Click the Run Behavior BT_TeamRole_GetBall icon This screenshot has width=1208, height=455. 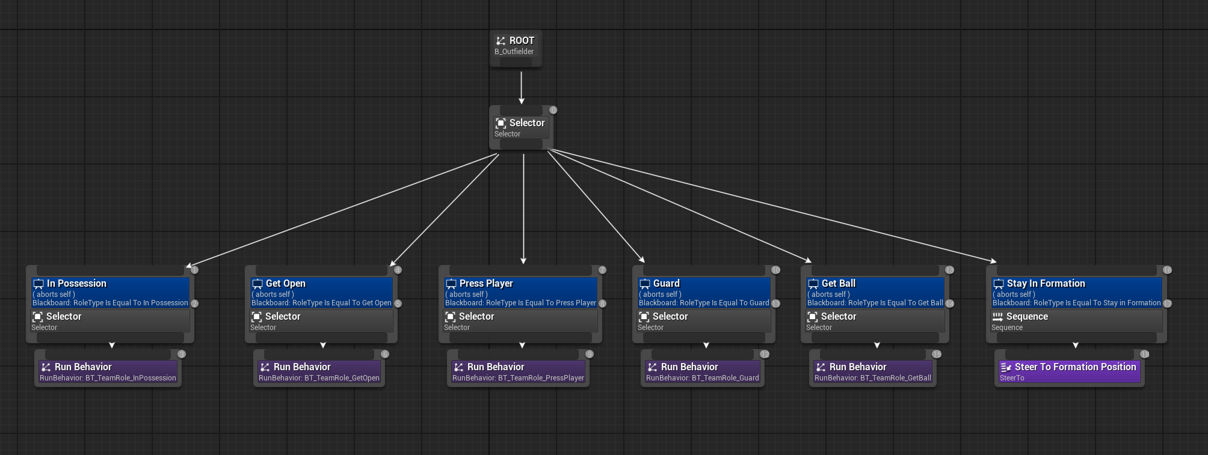pyautogui.click(x=821, y=367)
